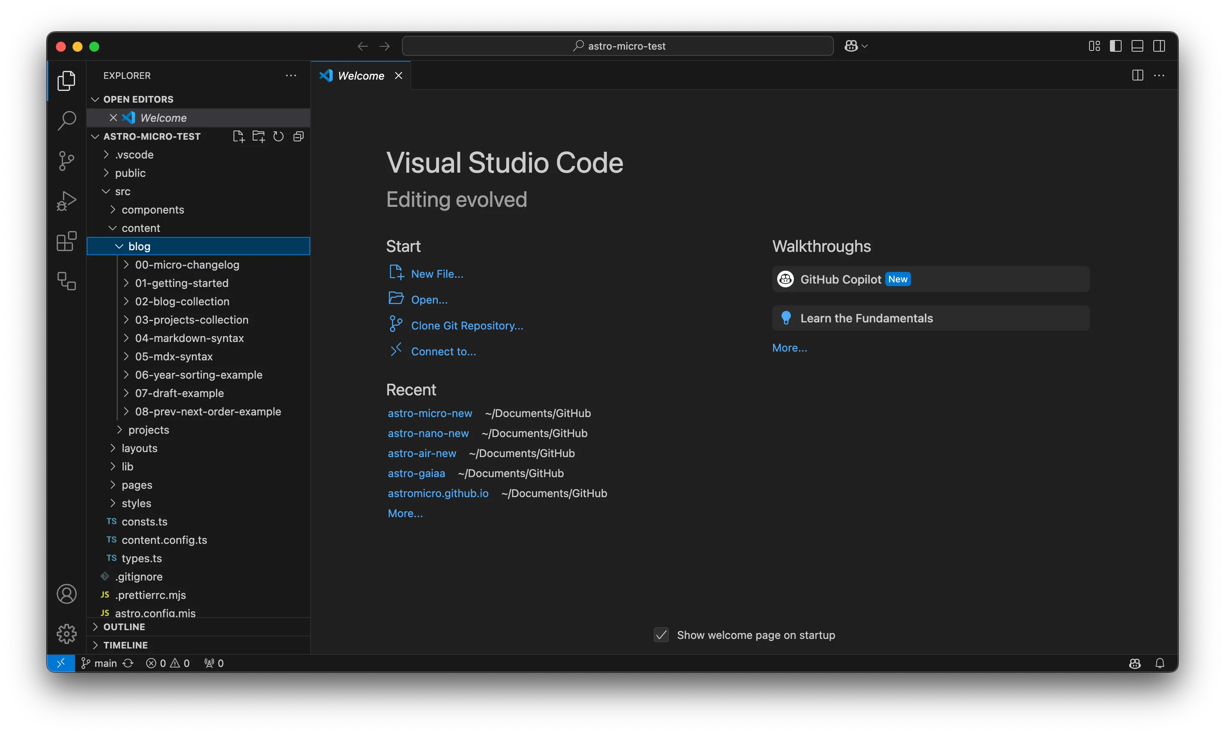Screen dimensions: 1225x734
Task: Collapse all folders in explorer
Action: (298, 136)
